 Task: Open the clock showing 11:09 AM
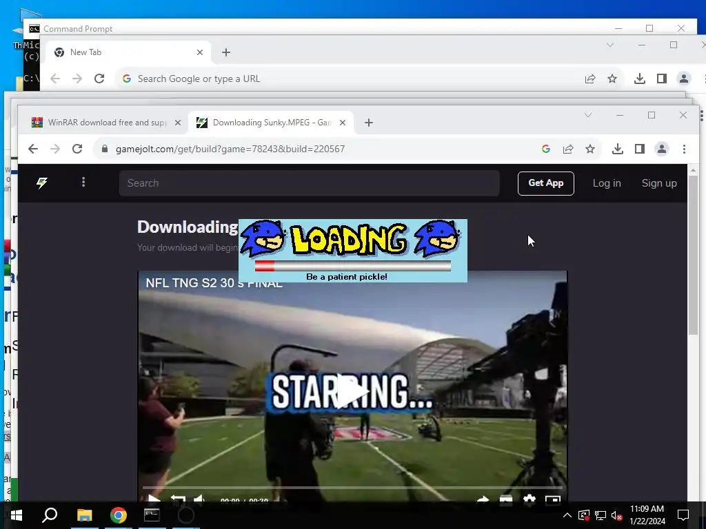point(647,515)
